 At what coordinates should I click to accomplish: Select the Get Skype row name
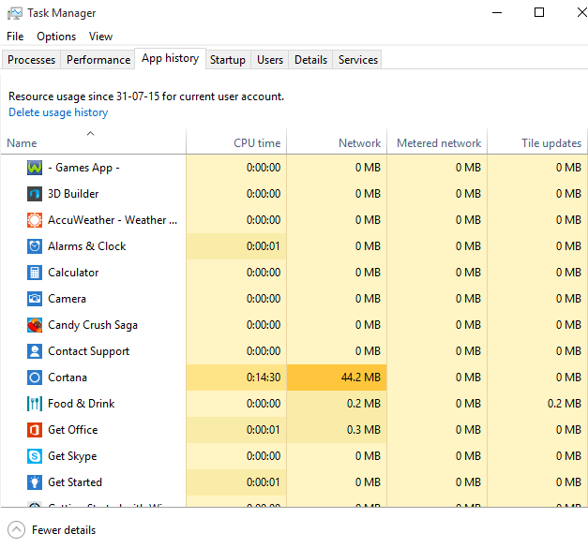pyautogui.click(x=72, y=456)
